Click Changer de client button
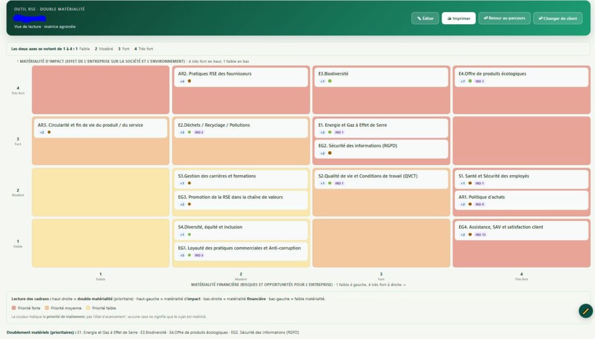This screenshot has width=595, height=339. (557, 18)
